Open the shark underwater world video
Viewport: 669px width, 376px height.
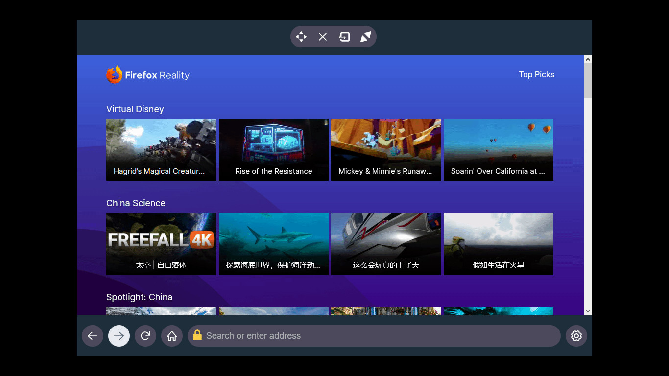[x=274, y=244]
